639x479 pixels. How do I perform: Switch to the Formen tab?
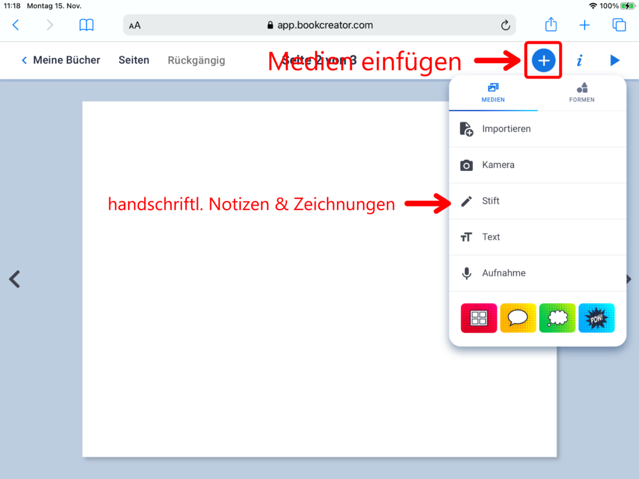pyautogui.click(x=582, y=92)
